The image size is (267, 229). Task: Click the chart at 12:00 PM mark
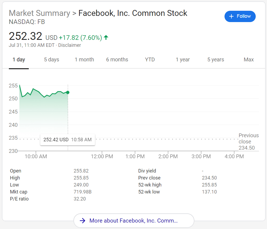point(102,156)
